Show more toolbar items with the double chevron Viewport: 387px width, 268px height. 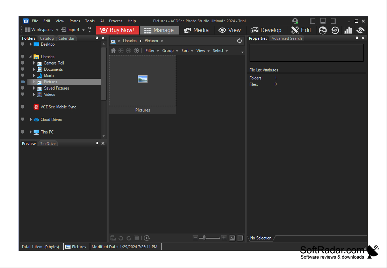(x=90, y=30)
